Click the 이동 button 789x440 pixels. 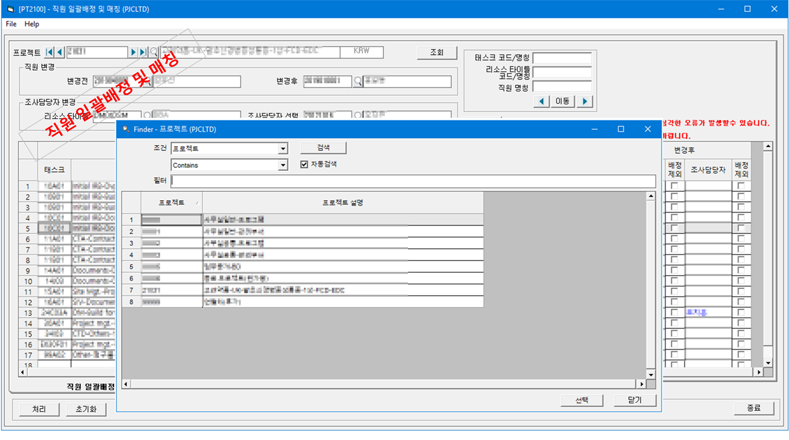click(x=563, y=102)
